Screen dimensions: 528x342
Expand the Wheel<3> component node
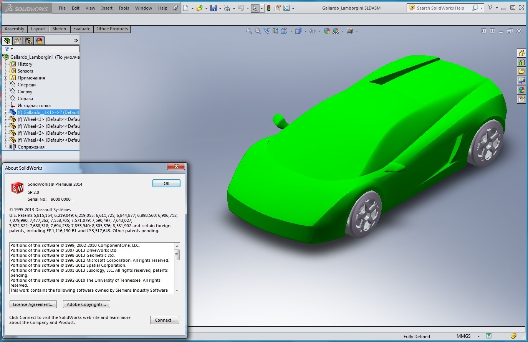[x=6, y=133]
